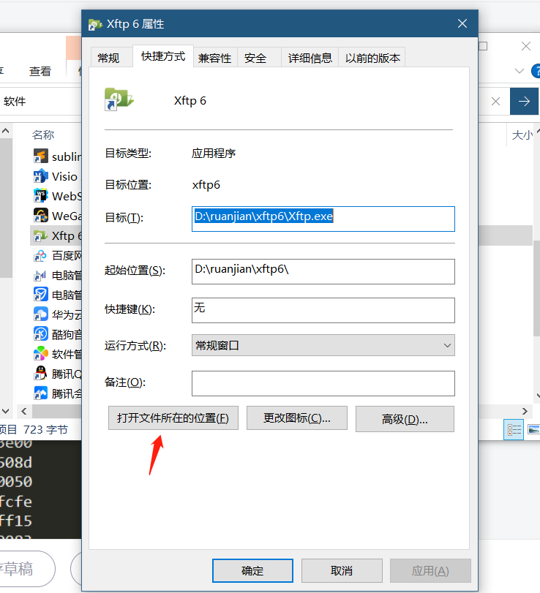Select the sublime shortcut icon in Explorer
Image resolution: width=540 pixels, height=593 pixels.
click(40, 156)
